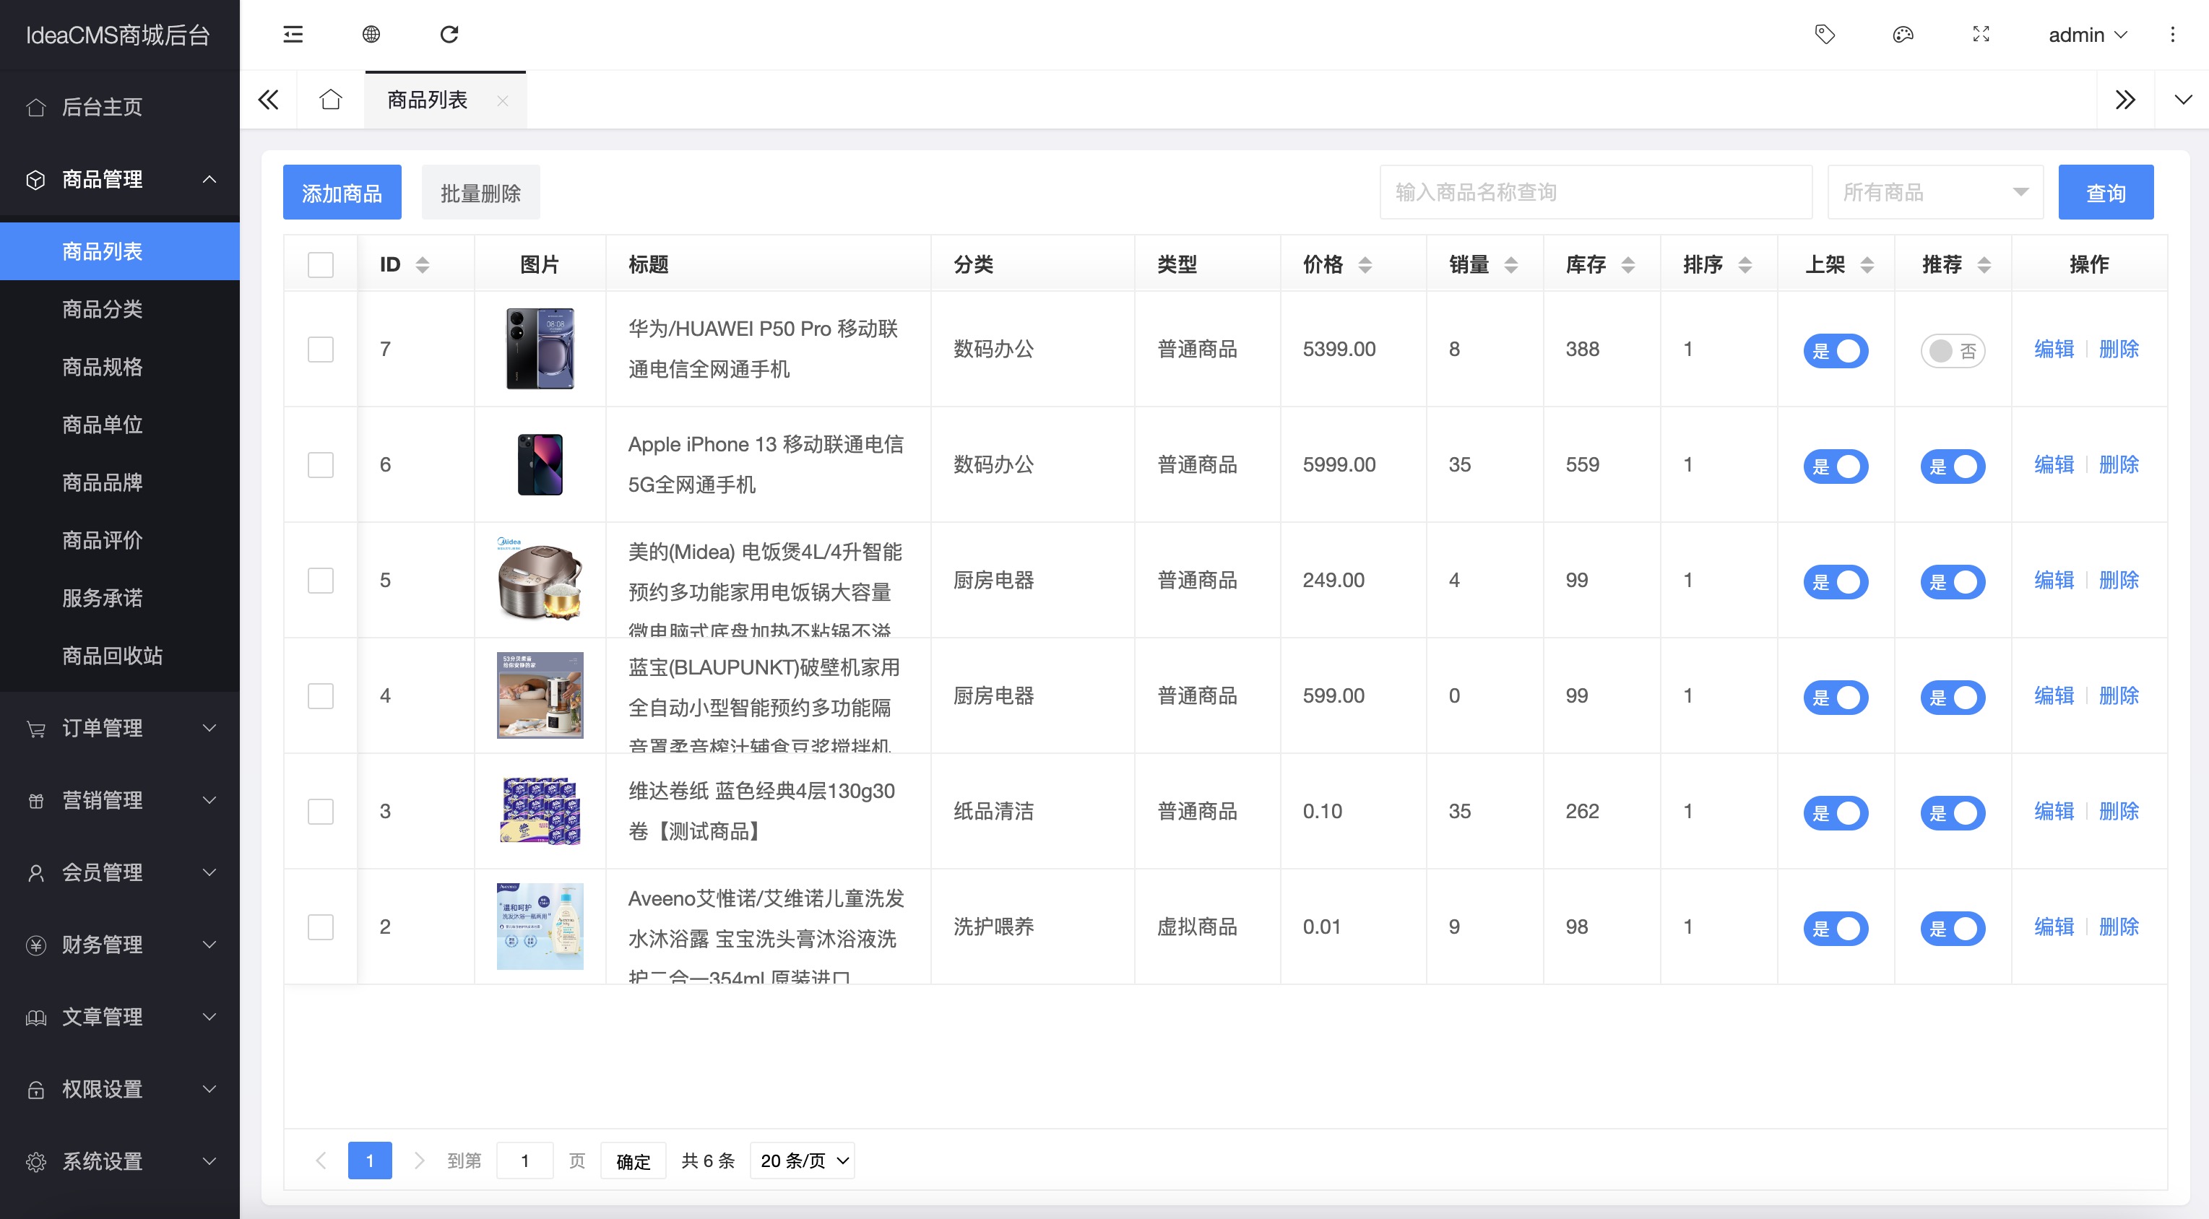This screenshot has width=2209, height=1219.
Task: Check the row checkbox for product ID 7
Action: coord(321,349)
